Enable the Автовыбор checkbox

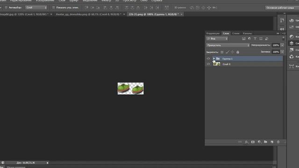click(6, 7)
